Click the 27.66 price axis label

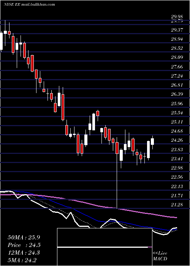click(177, 67)
